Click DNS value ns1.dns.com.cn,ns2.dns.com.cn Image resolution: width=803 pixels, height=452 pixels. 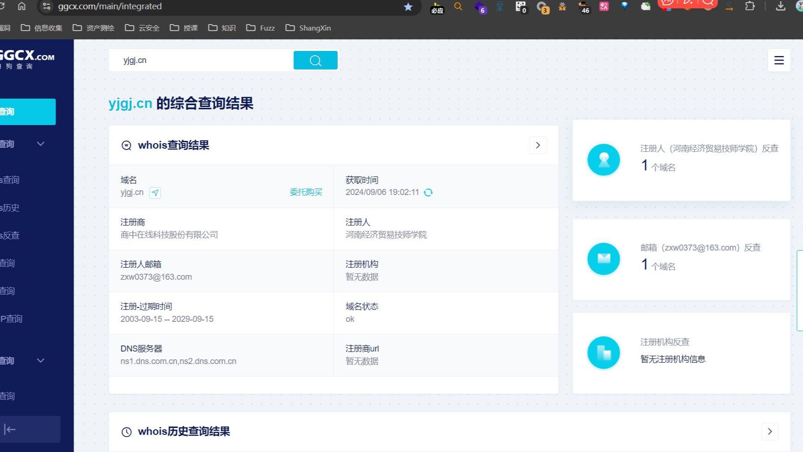178,361
